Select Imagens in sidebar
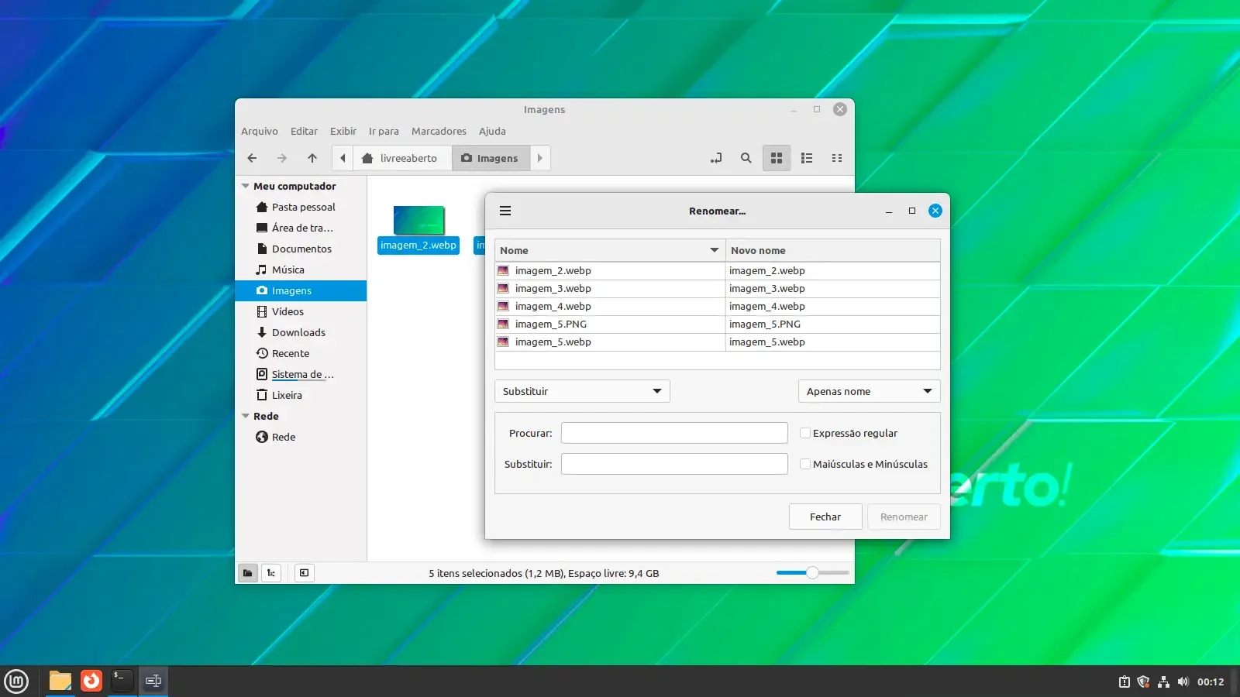 pos(301,290)
